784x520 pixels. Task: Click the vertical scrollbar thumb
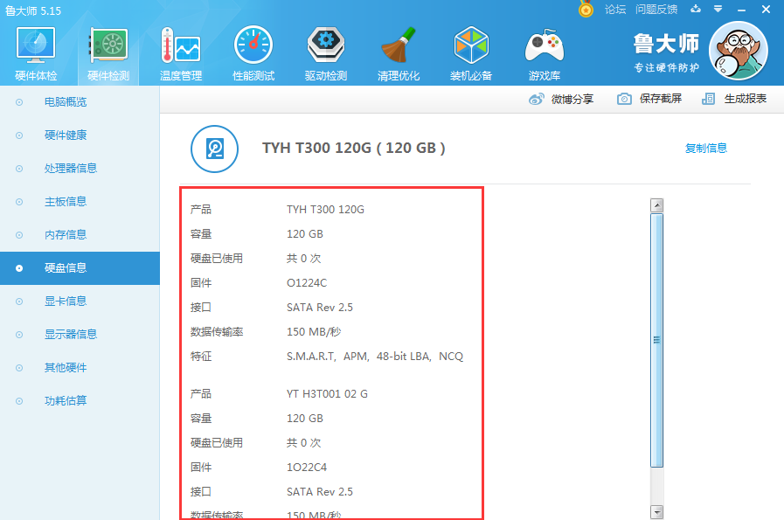point(656,340)
